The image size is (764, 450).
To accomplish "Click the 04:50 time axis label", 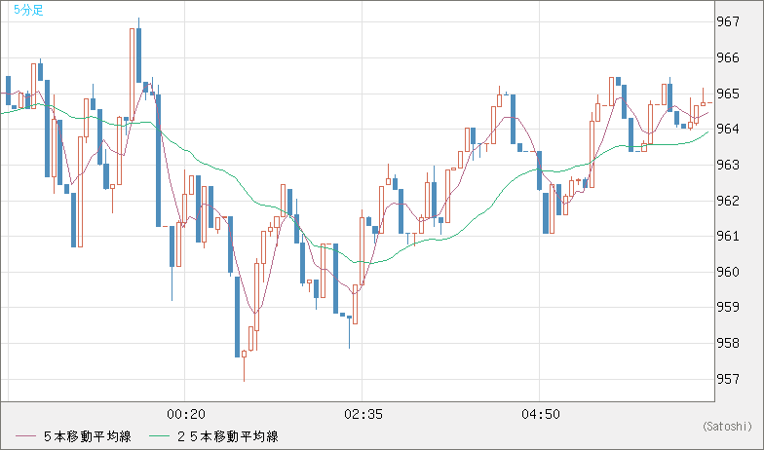I will [x=540, y=415].
